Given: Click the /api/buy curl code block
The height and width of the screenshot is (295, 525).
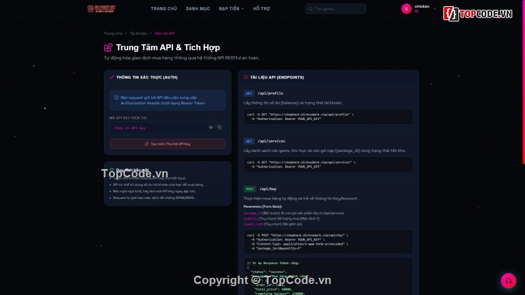Looking at the screenshot, I should [x=328, y=242].
